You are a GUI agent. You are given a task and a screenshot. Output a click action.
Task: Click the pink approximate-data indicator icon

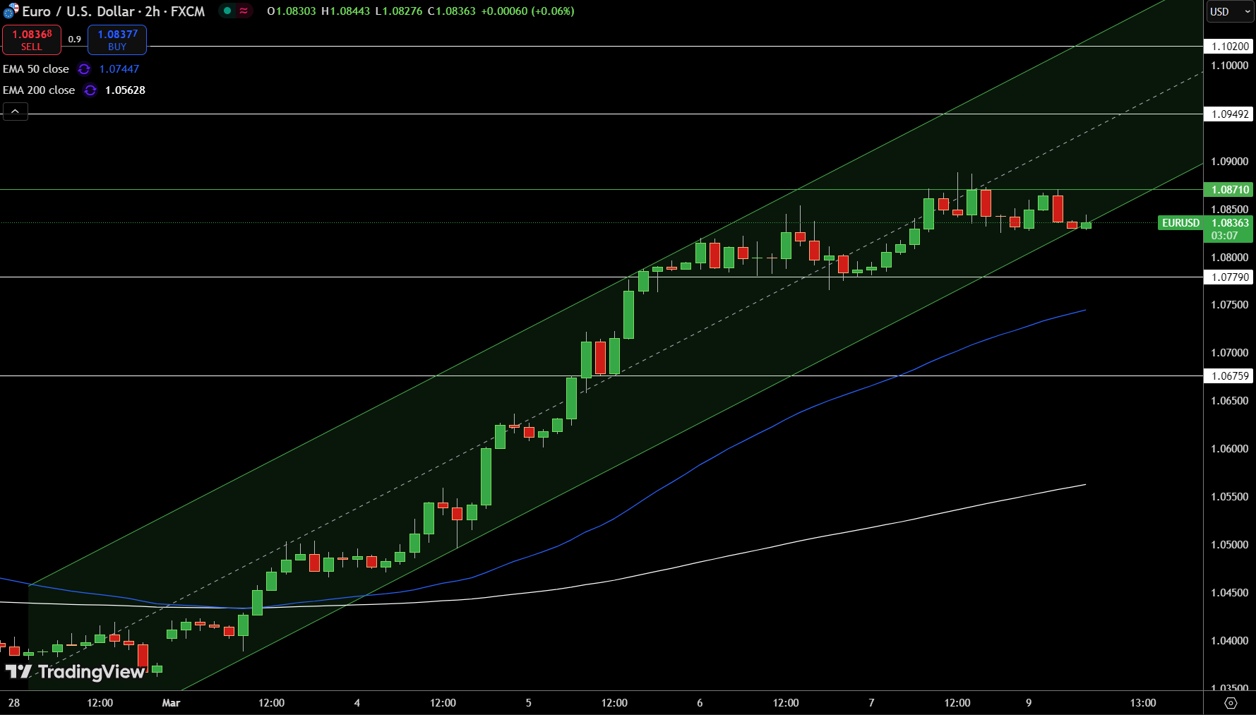(x=244, y=11)
